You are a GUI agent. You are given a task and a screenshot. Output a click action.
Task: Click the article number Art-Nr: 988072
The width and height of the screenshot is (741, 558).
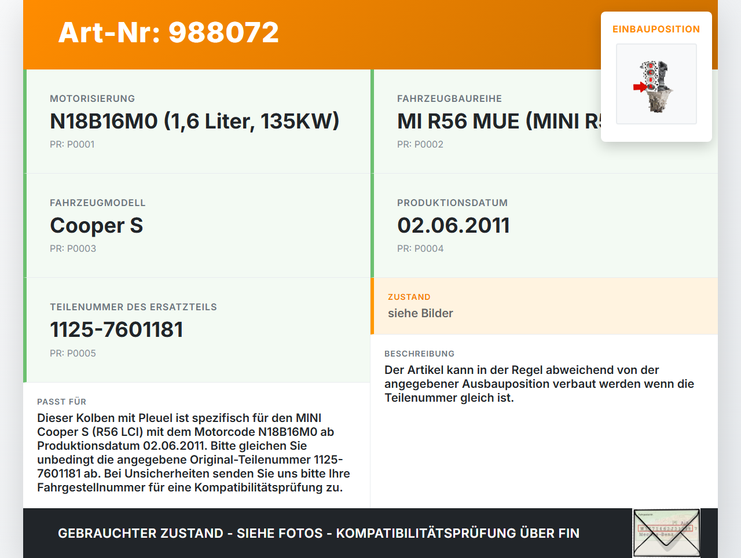[x=168, y=33]
